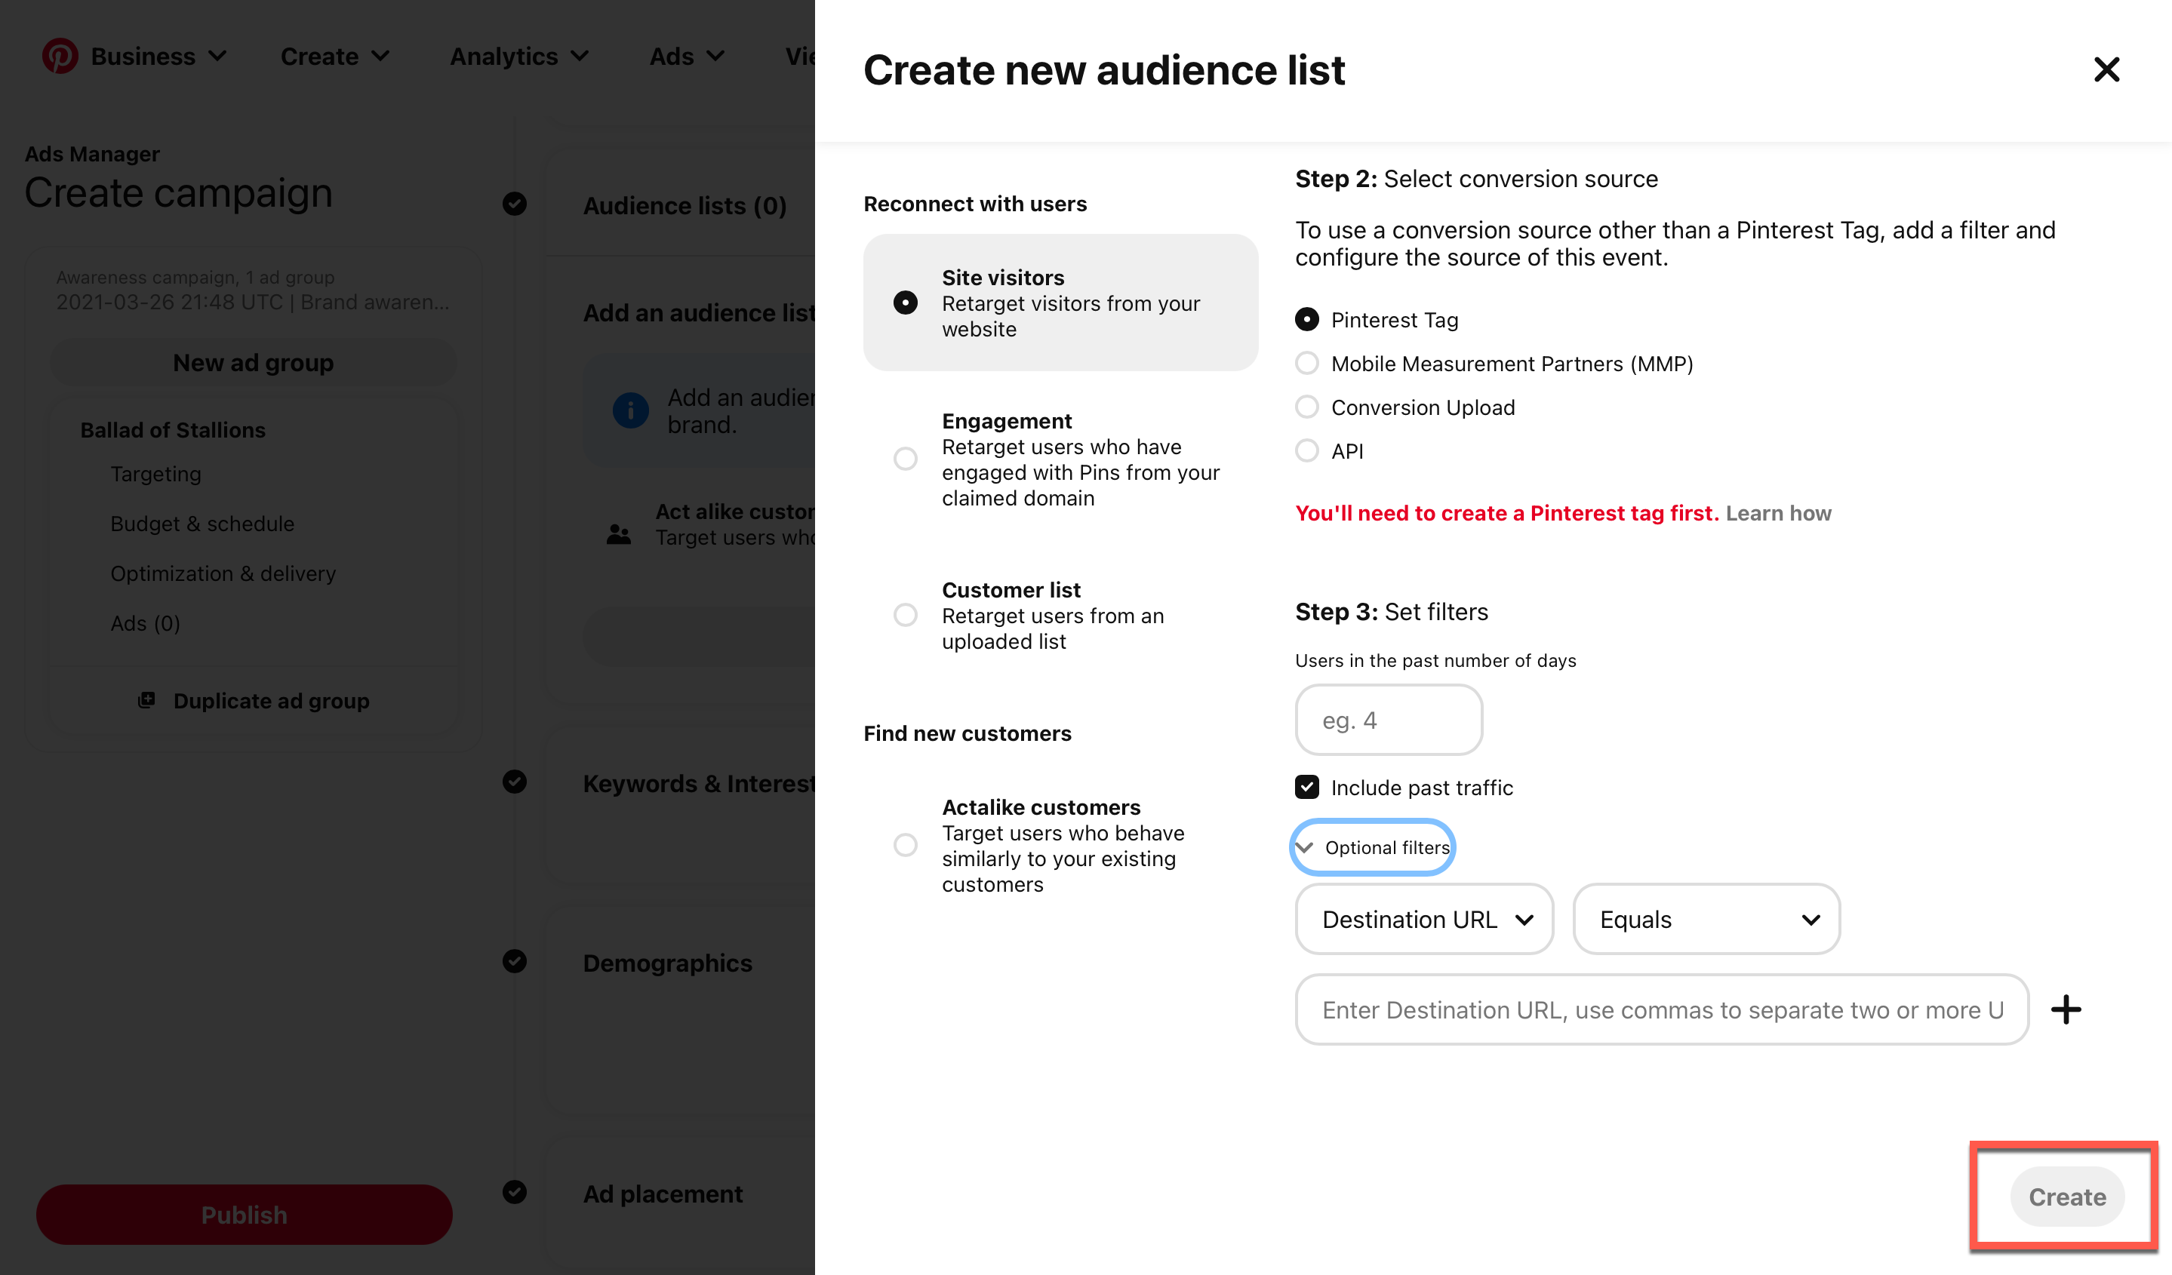Click the blue info icon
The height and width of the screenshot is (1275, 2172).
pyautogui.click(x=630, y=410)
